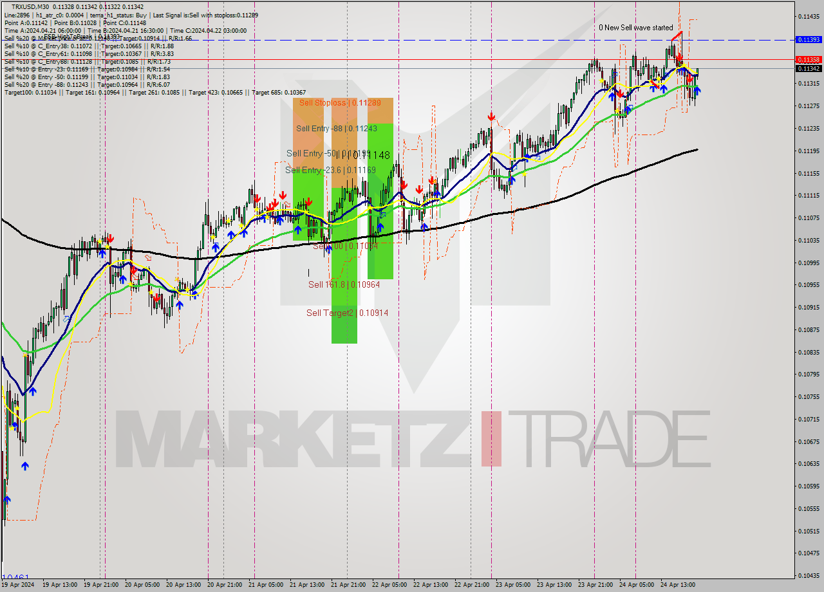
Task: Click the 'Sell 161.8 | 0.10964' label
Action: (x=344, y=284)
